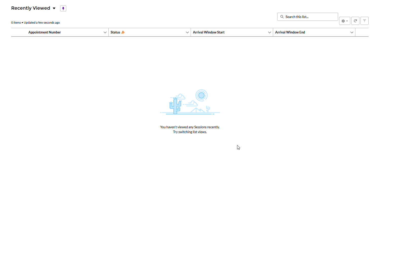This screenshot has height=272, width=396.
Task: Sort by Status column header
Action: pyautogui.click(x=115, y=32)
